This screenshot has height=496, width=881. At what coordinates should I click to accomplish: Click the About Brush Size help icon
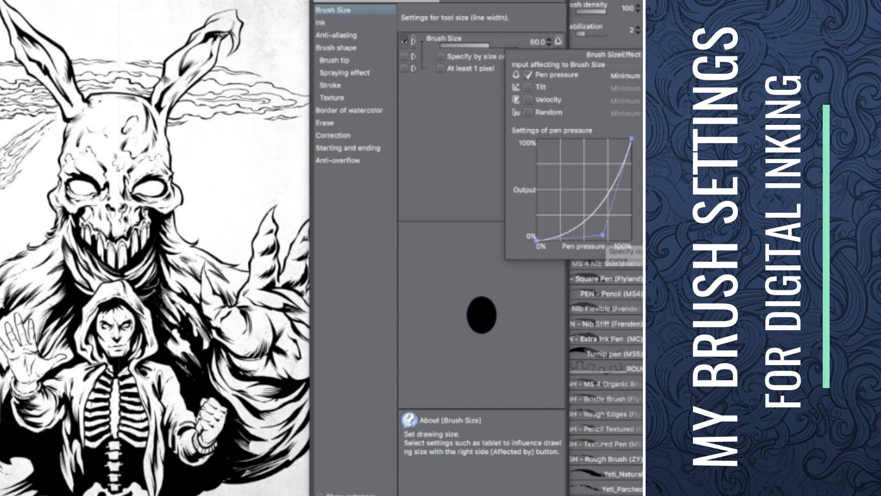[x=409, y=420]
